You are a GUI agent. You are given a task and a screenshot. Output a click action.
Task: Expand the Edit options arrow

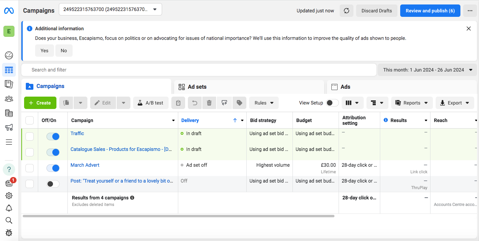[124, 103]
